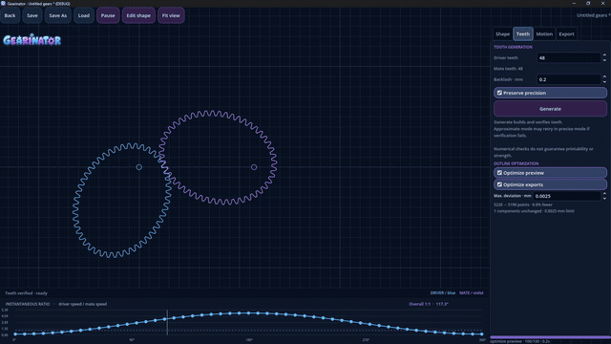Raise Max. deviation with up stepper
The height and width of the screenshot is (344, 611).
[604, 193]
